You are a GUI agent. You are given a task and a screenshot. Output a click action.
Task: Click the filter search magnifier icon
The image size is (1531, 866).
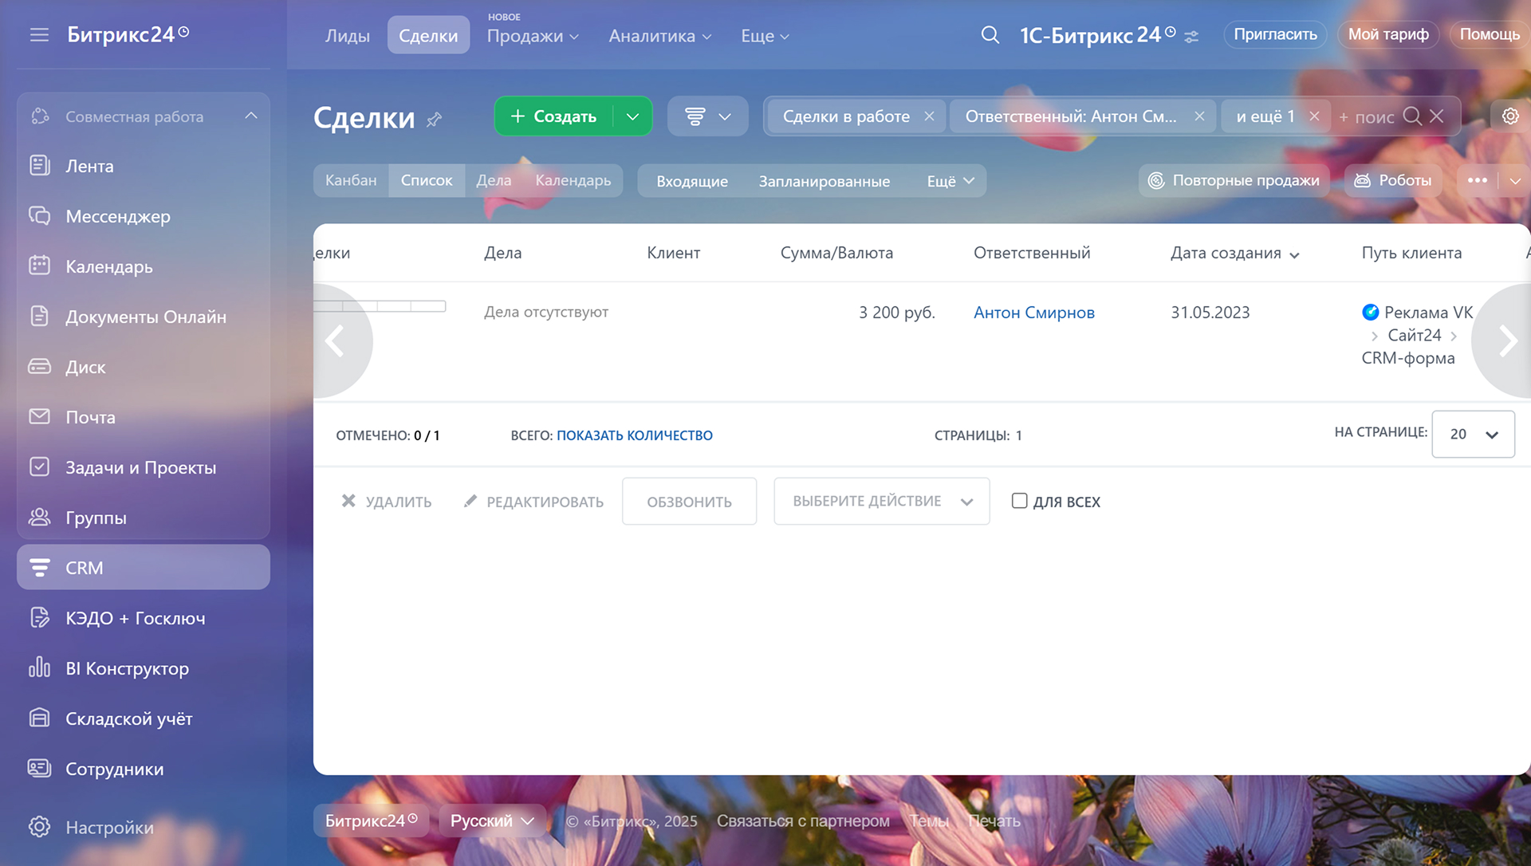coord(1411,116)
